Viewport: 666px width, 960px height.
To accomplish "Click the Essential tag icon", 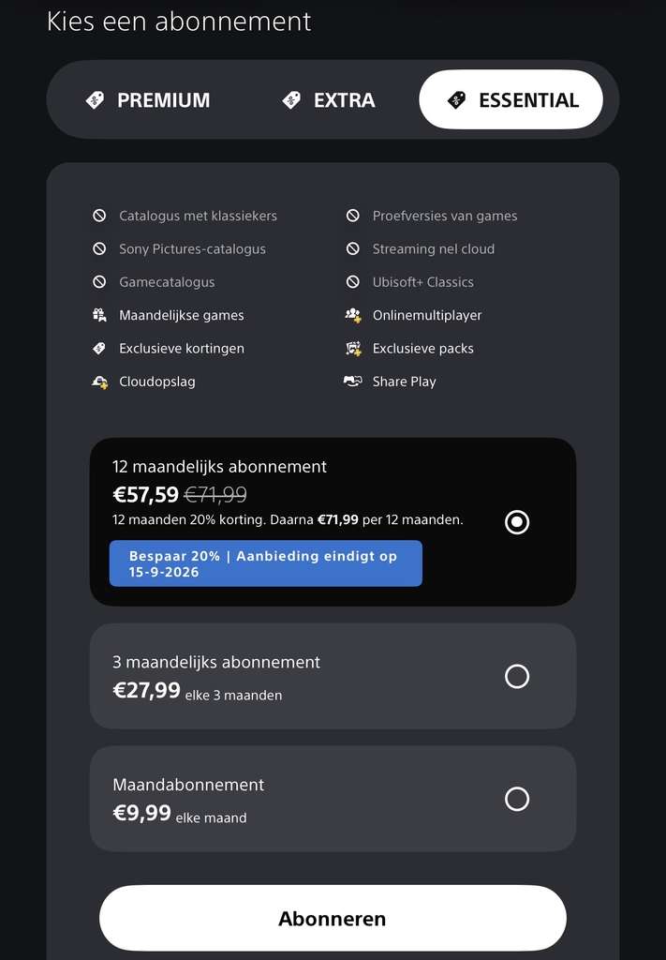I will pyautogui.click(x=457, y=99).
